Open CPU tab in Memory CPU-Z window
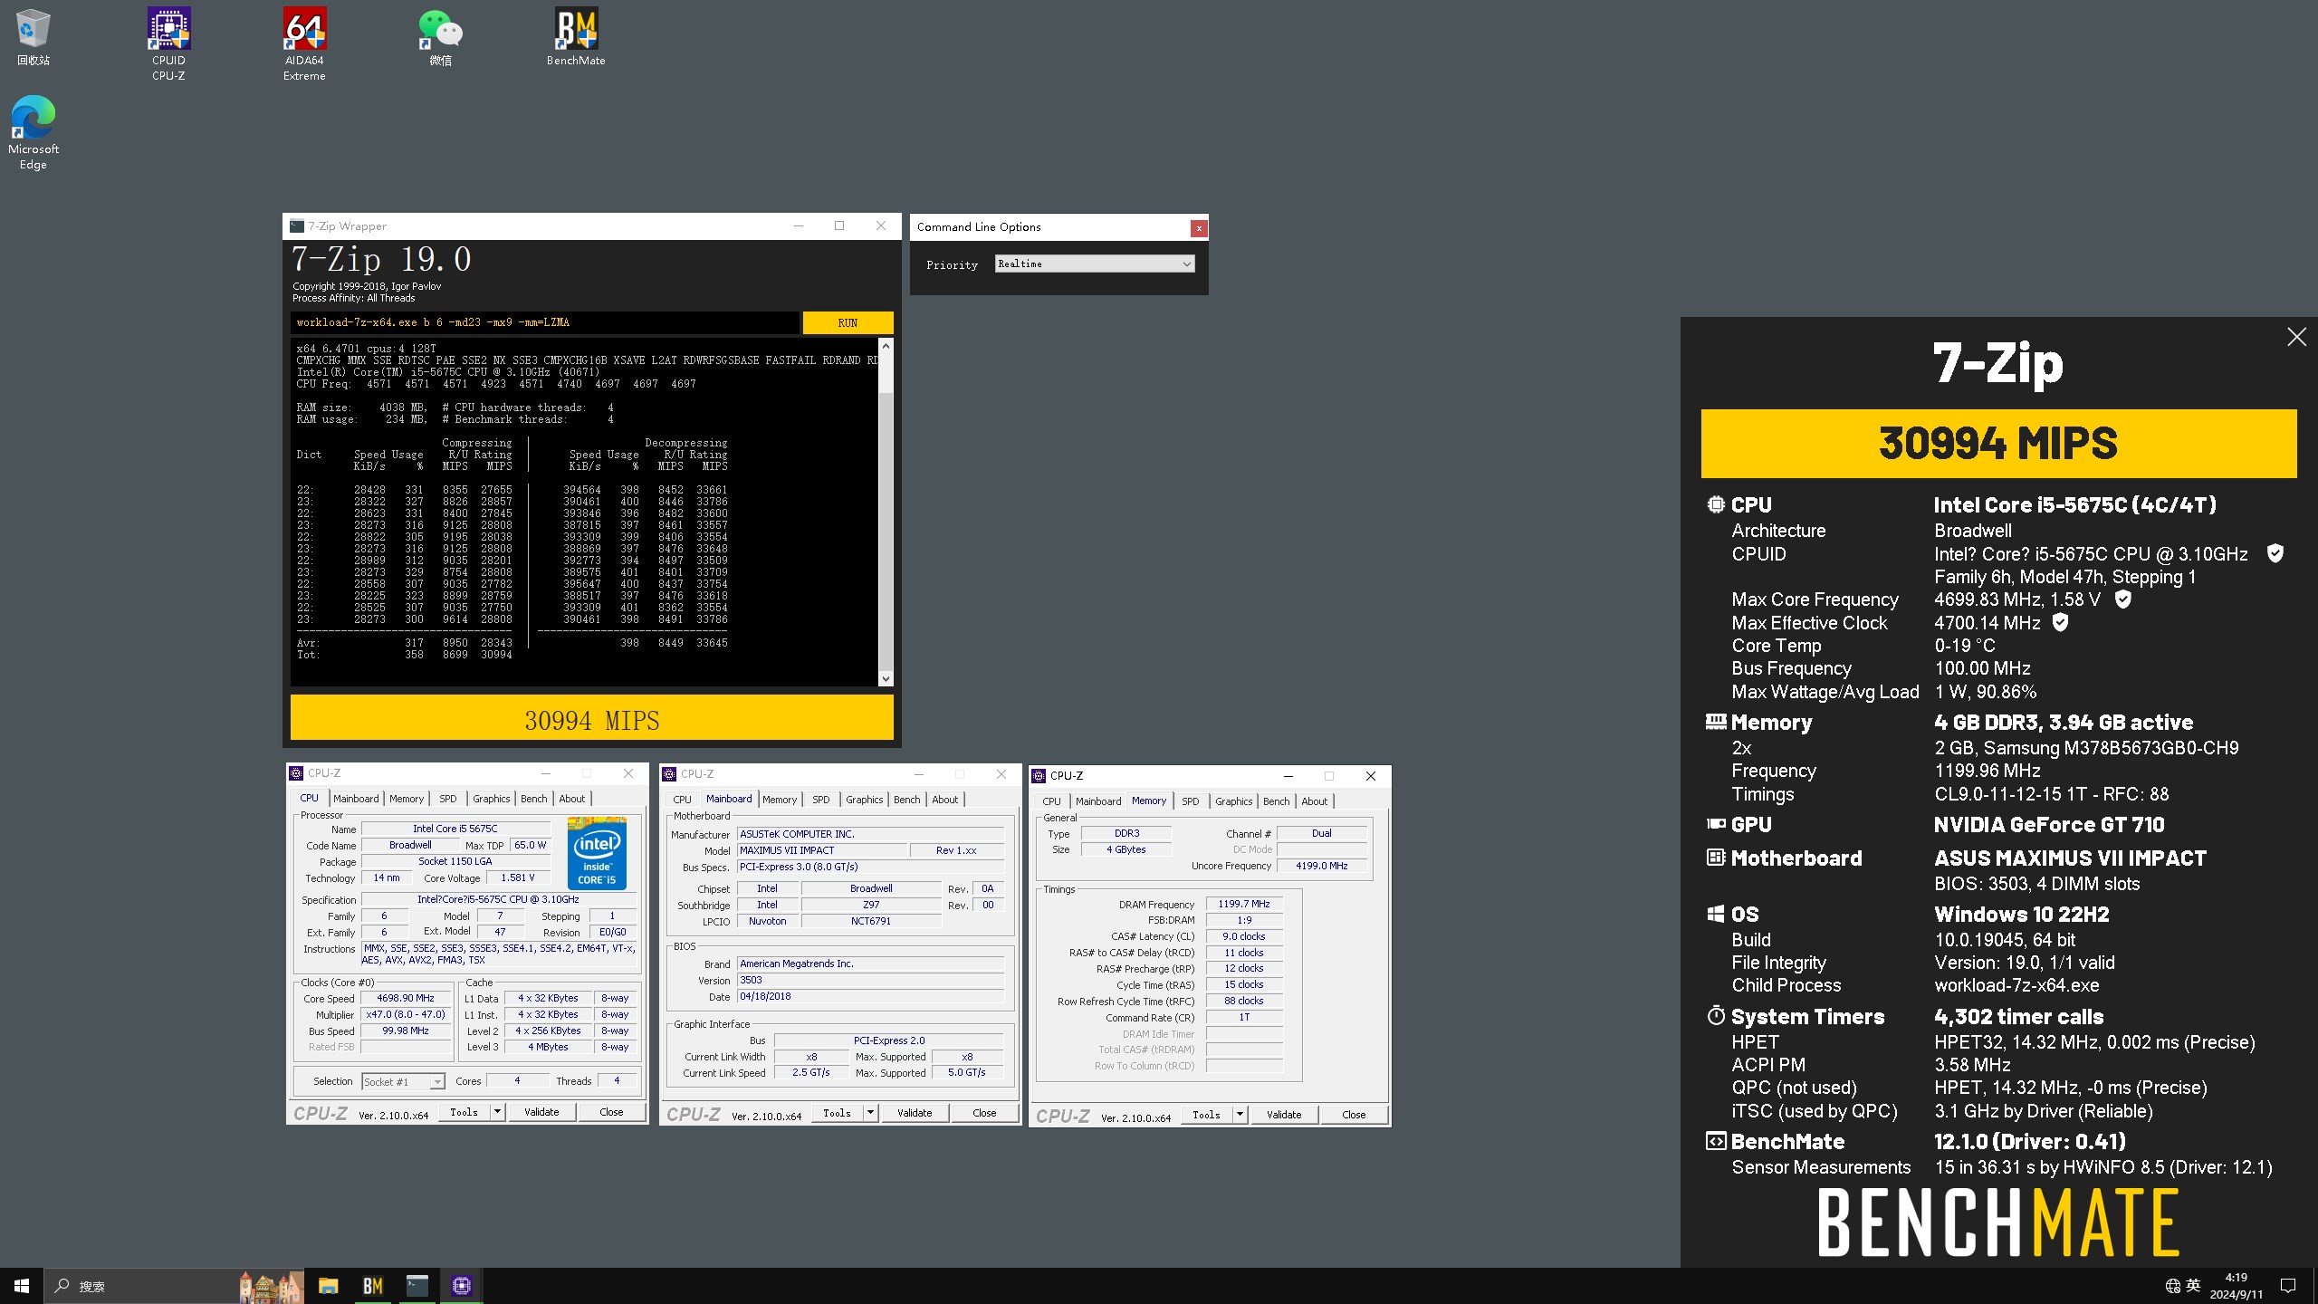The width and height of the screenshot is (2318, 1304). coord(1051,801)
